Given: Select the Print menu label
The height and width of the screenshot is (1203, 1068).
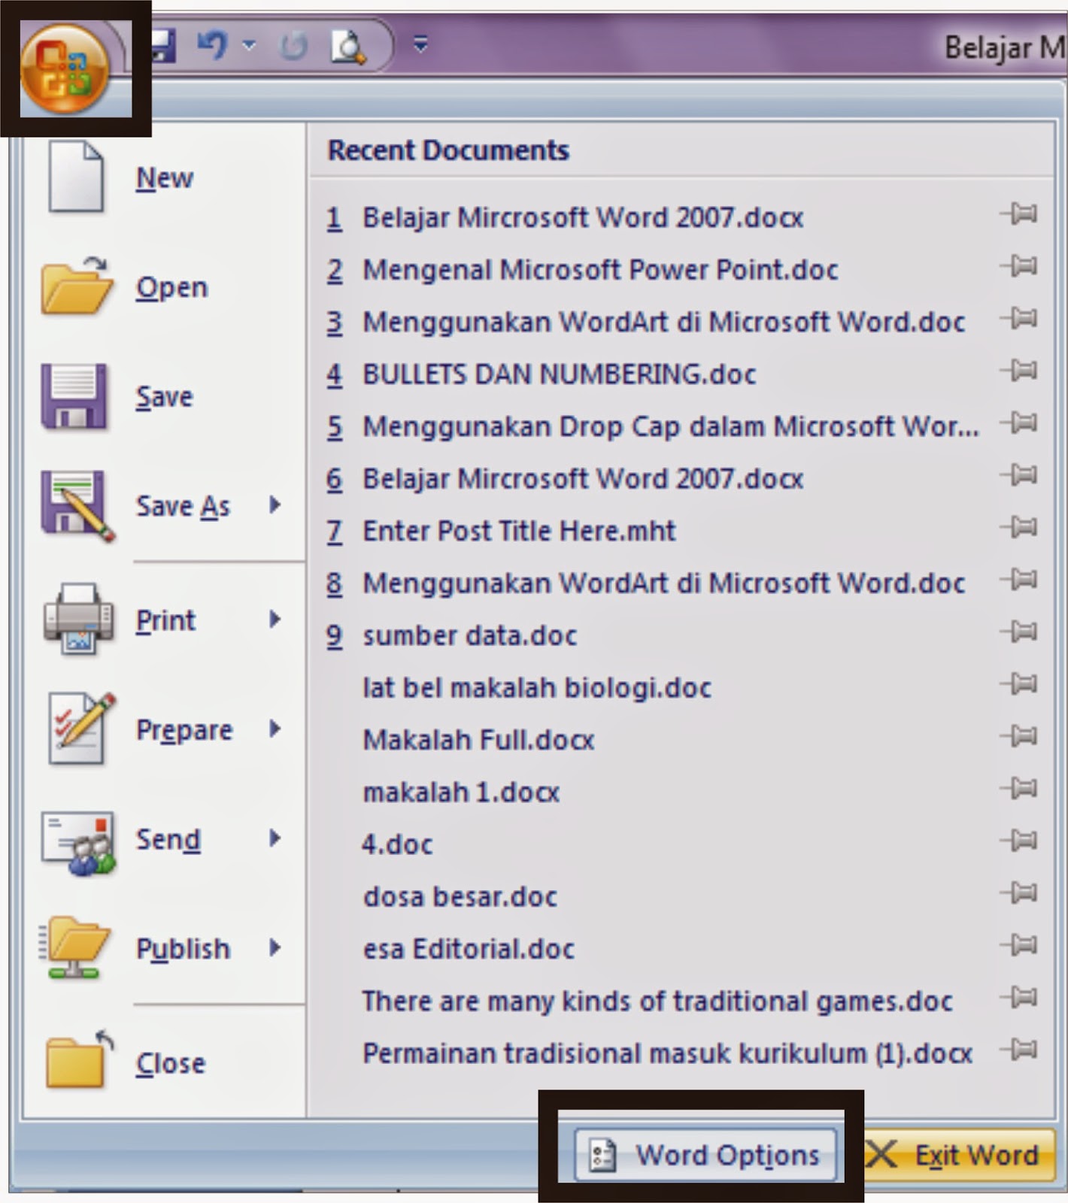Looking at the screenshot, I should tap(165, 620).
